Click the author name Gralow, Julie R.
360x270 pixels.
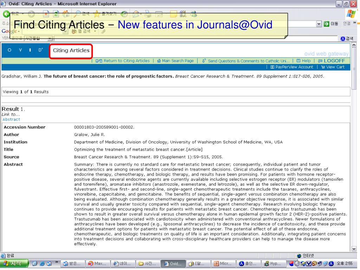tap(89, 135)
